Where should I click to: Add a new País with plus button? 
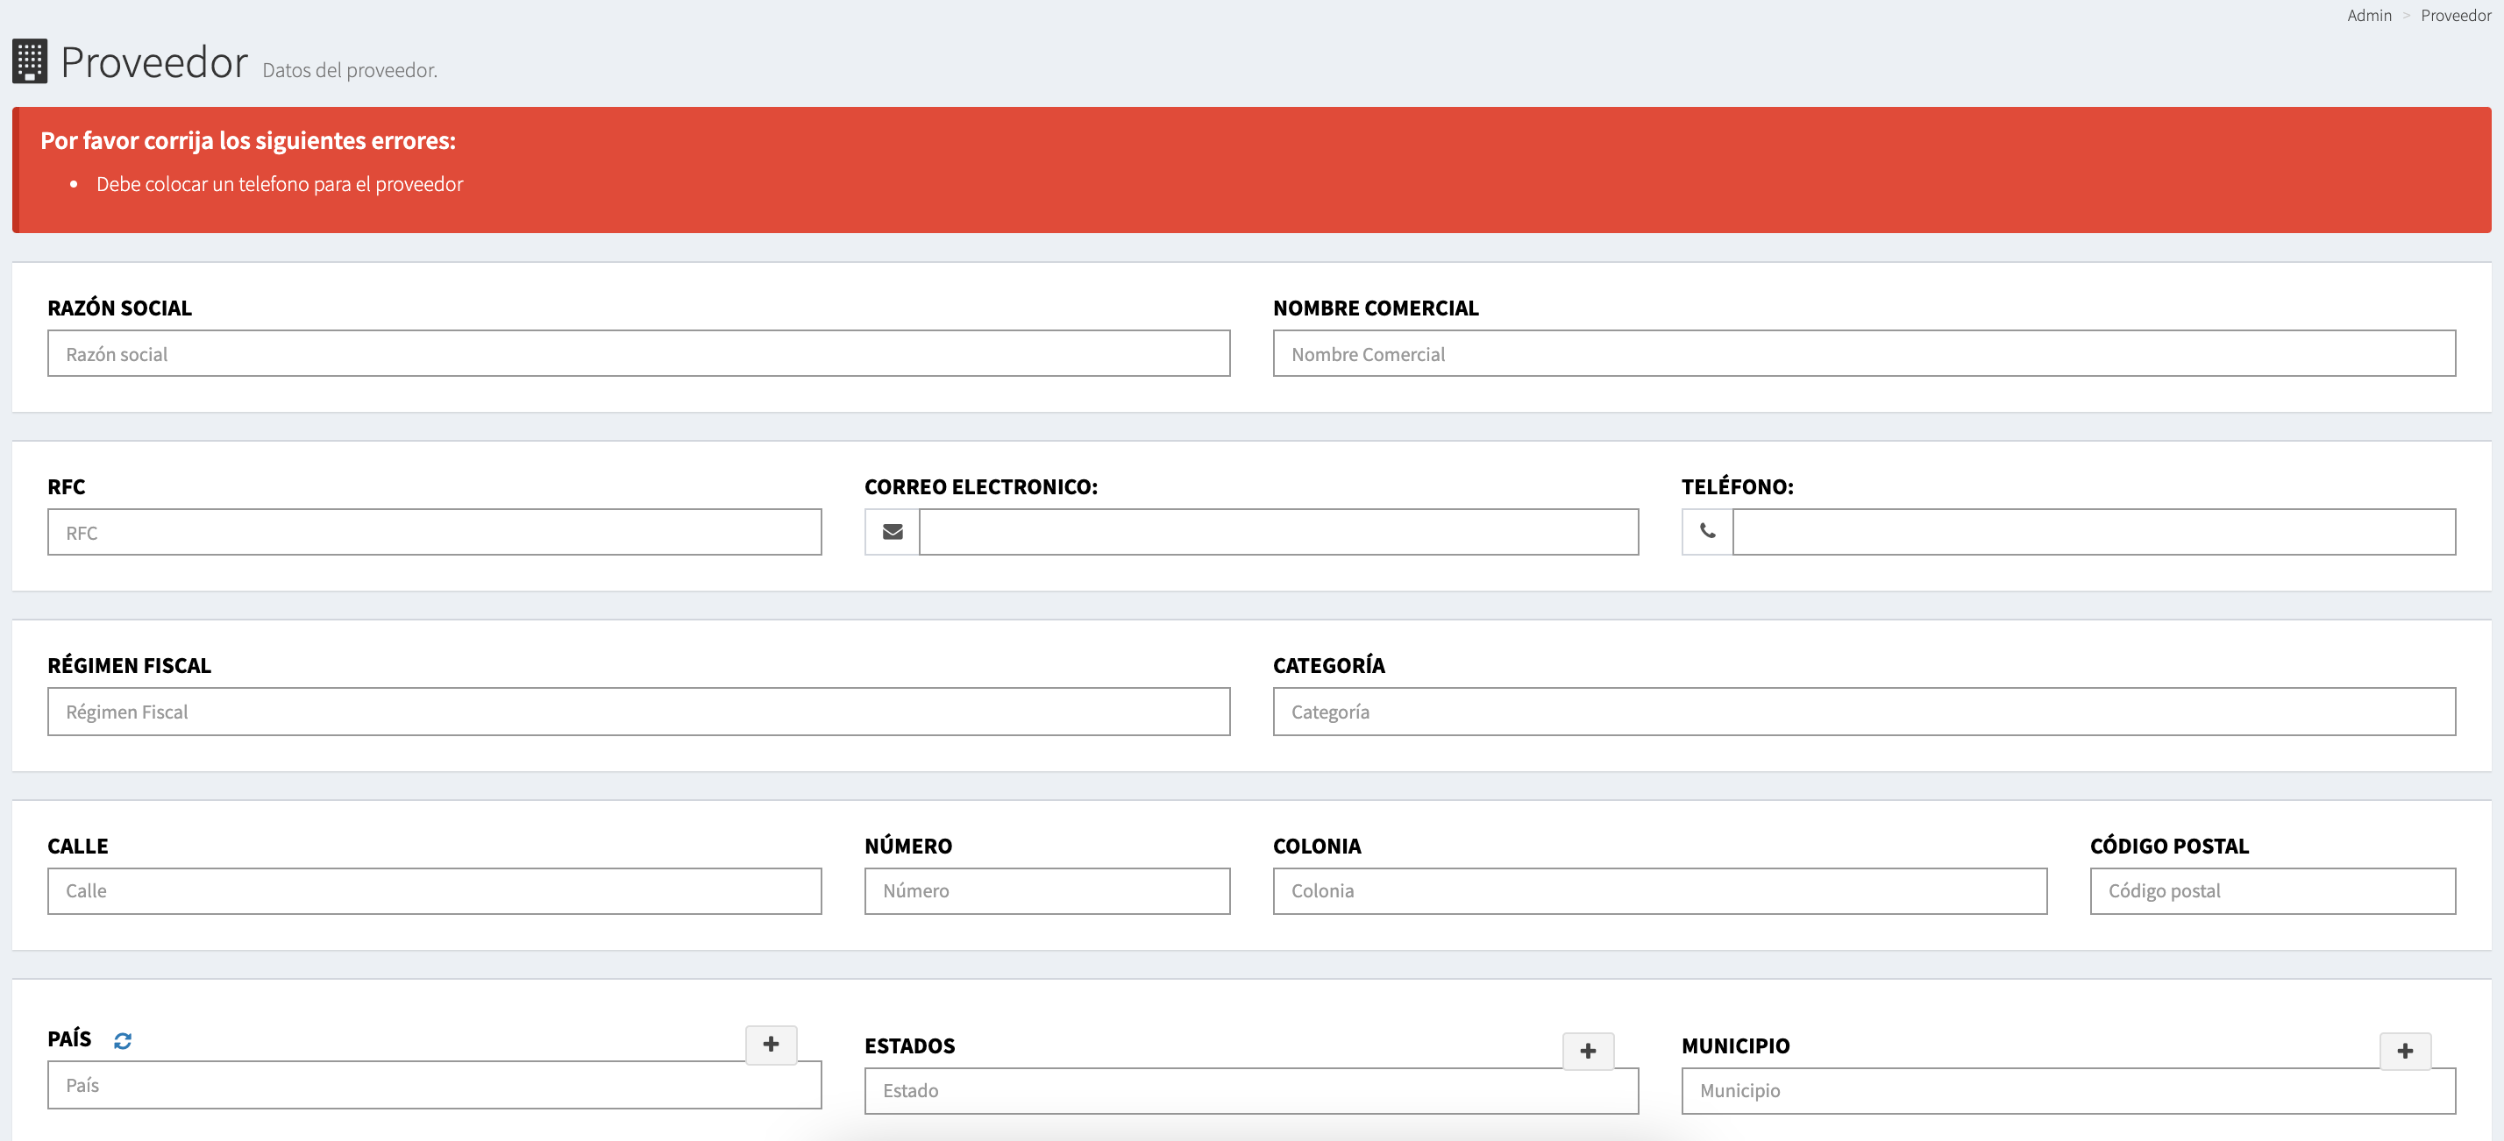(x=771, y=1045)
